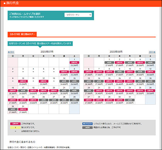The image size is (162, 150).
Task: Book August 6 pink accepting badge
Action: [x=89, y=72]
